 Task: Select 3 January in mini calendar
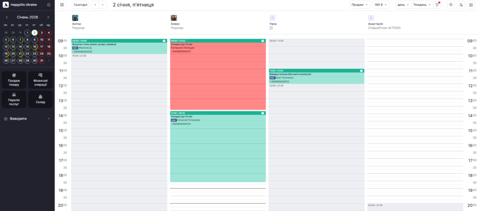[x=42, y=33]
